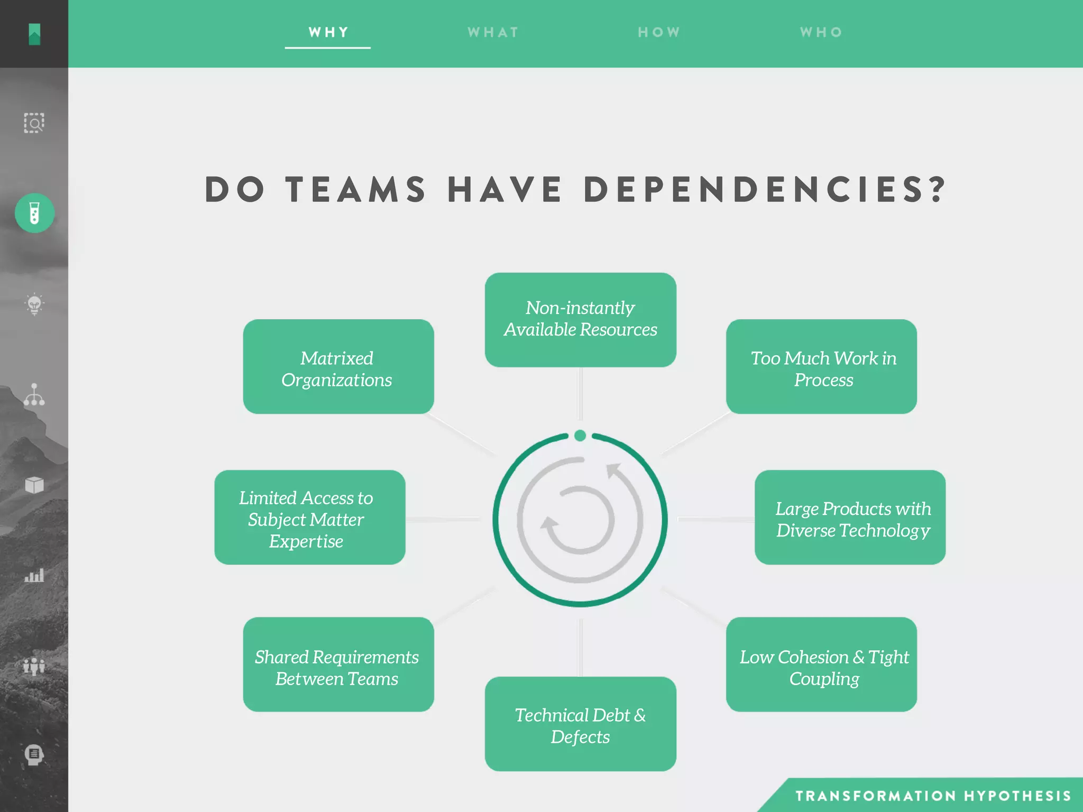This screenshot has height=812, width=1083.
Task: Click the Non-instantly Available Resources box
Action: 581,320
